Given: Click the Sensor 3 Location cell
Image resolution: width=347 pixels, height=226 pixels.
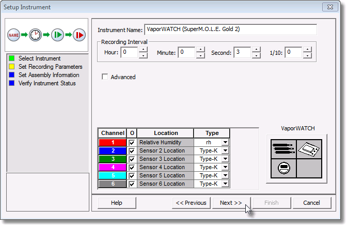Looking at the screenshot, I should (x=165, y=159).
